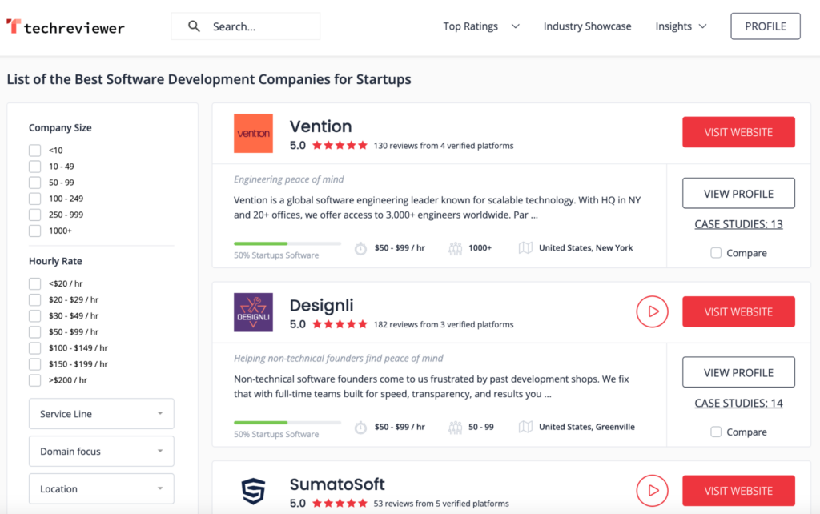Screen dimensions: 820x514
Task: Open the Location dropdown
Action: tap(102, 489)
